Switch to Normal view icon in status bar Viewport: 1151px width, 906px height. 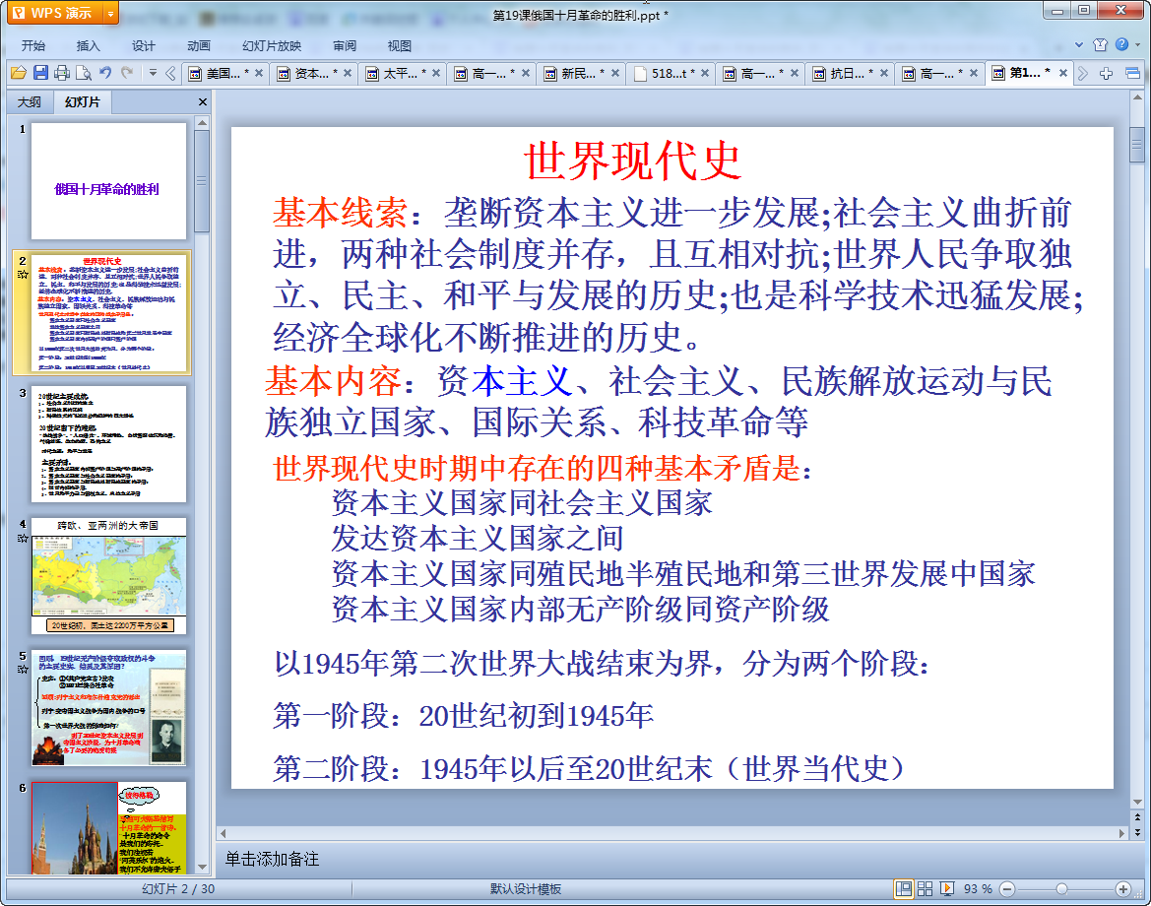pos(904,888)
